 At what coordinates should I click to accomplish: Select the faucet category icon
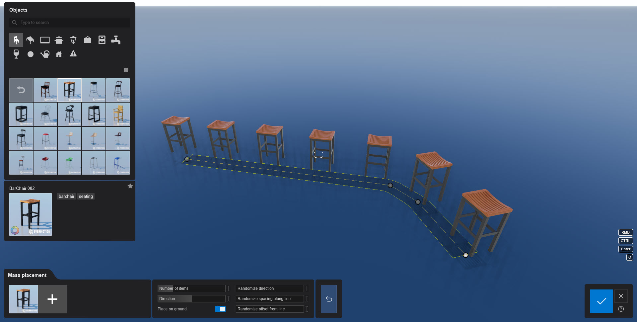(x=116, y=40)
